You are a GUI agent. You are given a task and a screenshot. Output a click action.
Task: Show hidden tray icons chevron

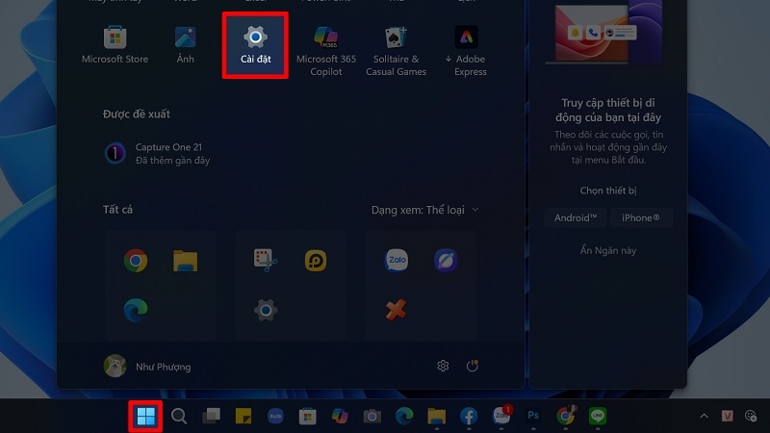(704, 417)
